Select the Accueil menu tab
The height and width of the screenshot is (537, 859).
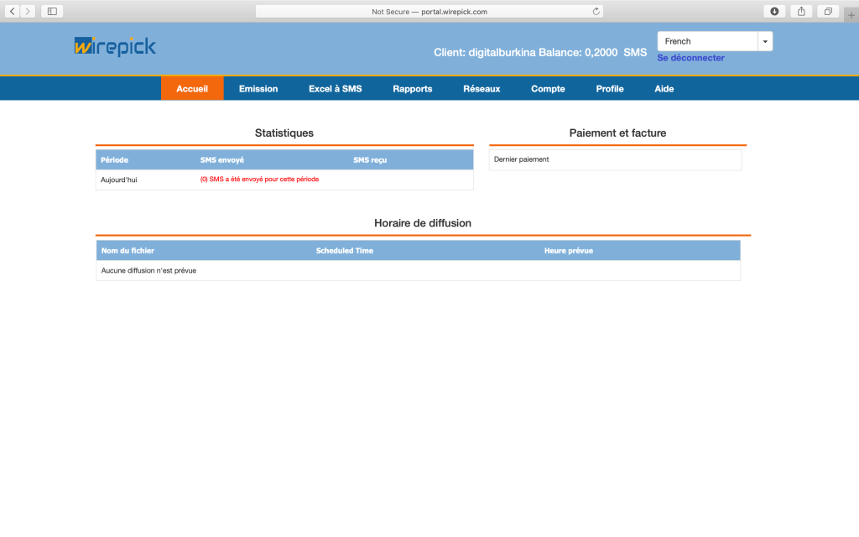click(192, 89)
